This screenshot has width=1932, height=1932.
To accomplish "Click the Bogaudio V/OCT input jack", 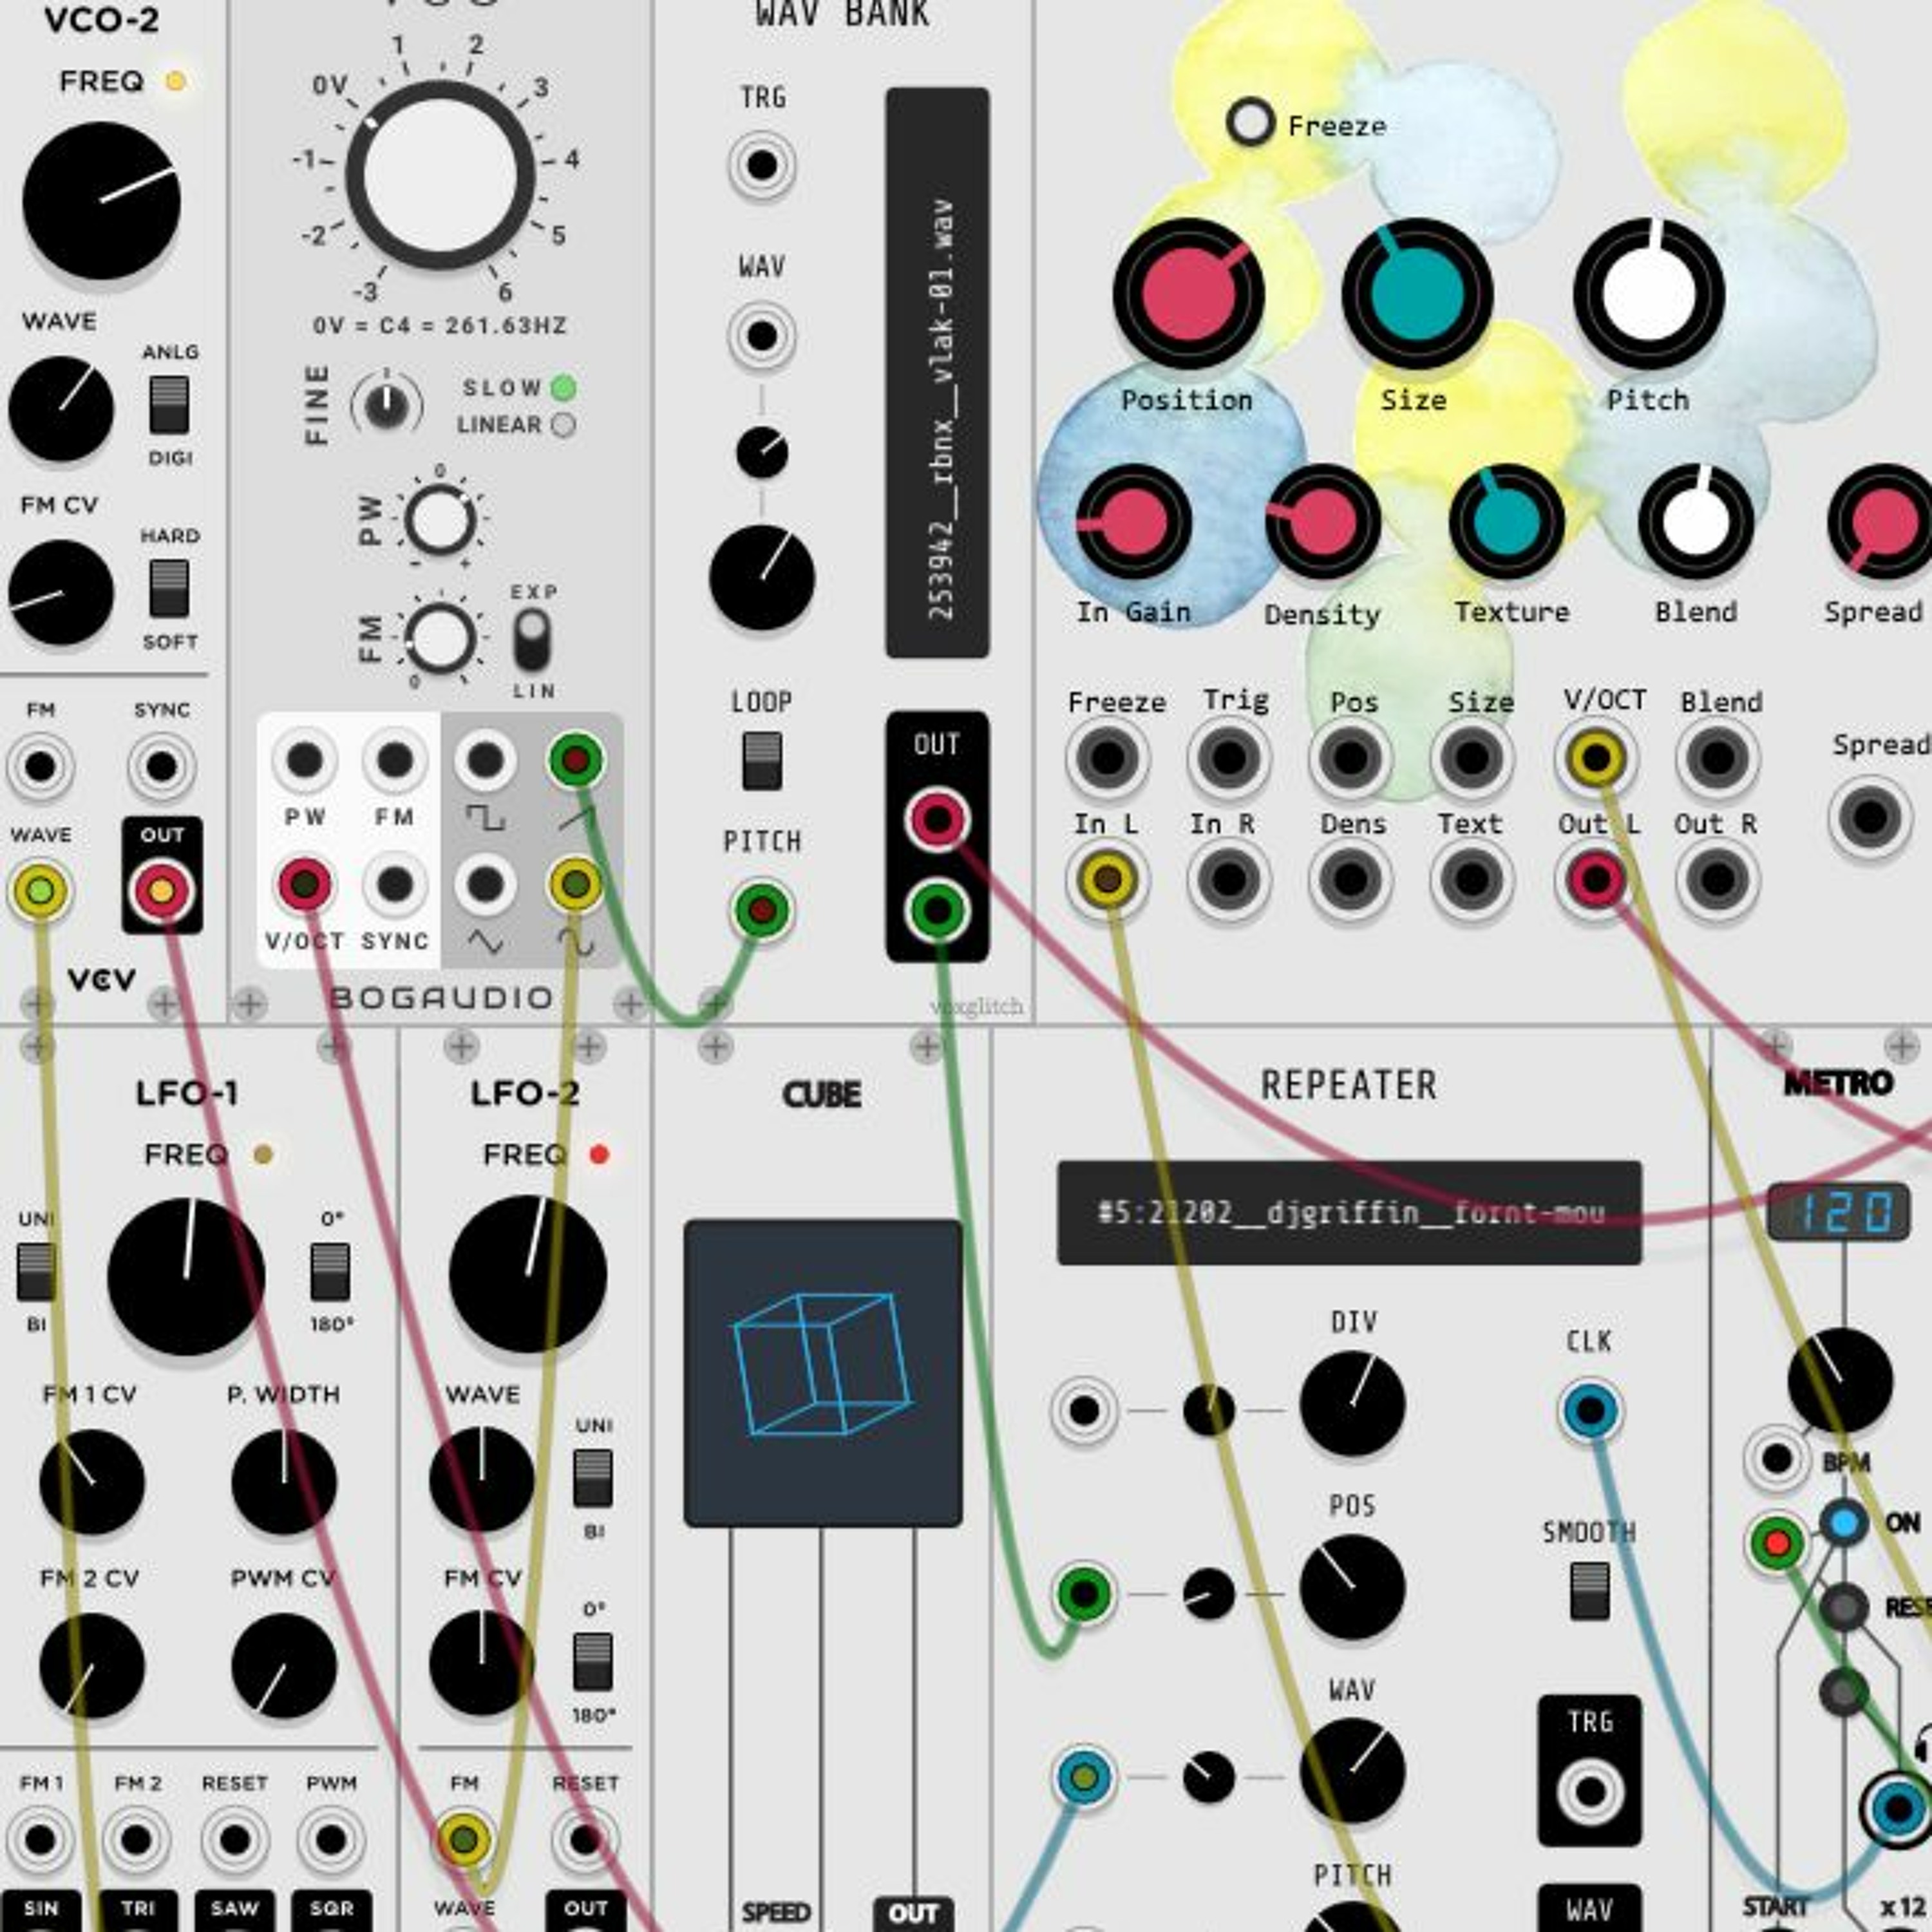I will tap(305, 885).
